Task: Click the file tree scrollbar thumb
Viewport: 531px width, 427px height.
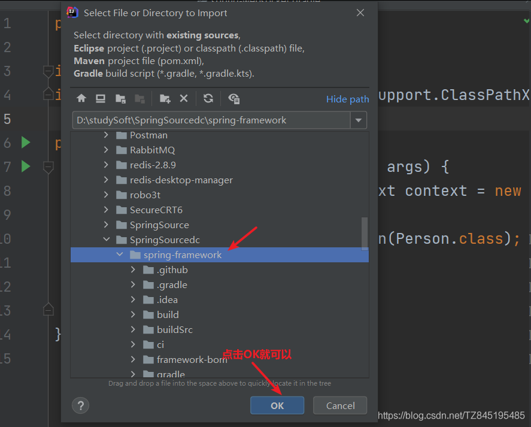Action: [365, 234]
